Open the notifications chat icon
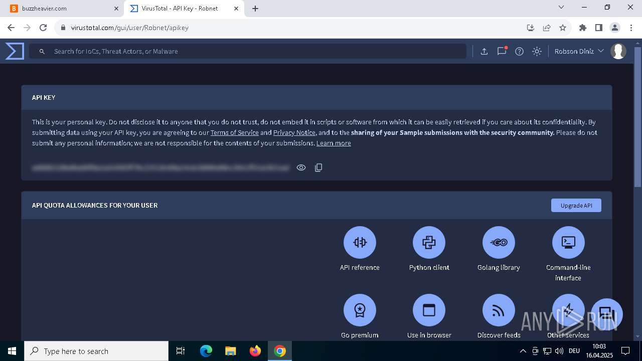The width and height of the screenshot is (642, 361). coord(502,51)
